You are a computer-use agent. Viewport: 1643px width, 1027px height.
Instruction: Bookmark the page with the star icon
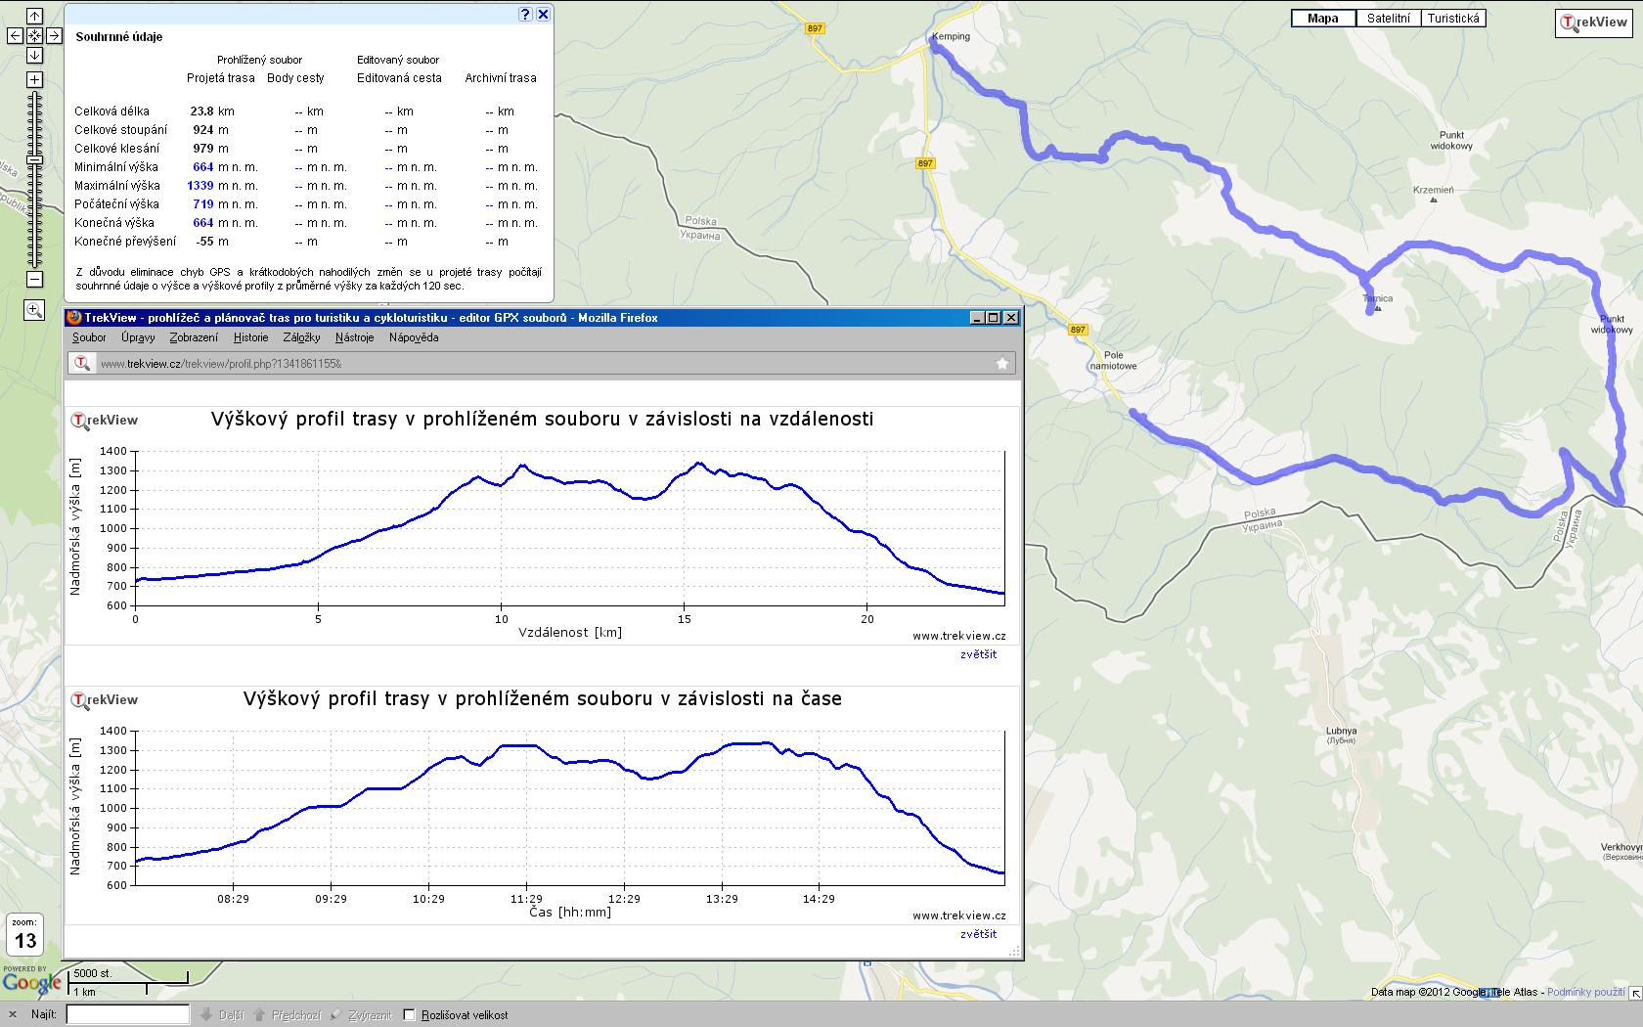point(1001,364)
